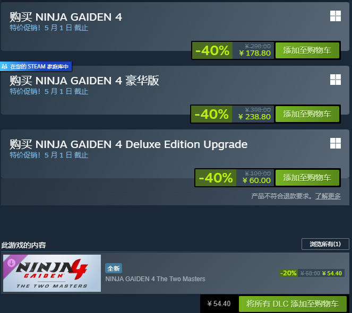Screen dimensions: 352x313
Task: Add all DLC to cart button
Action: 293,304
